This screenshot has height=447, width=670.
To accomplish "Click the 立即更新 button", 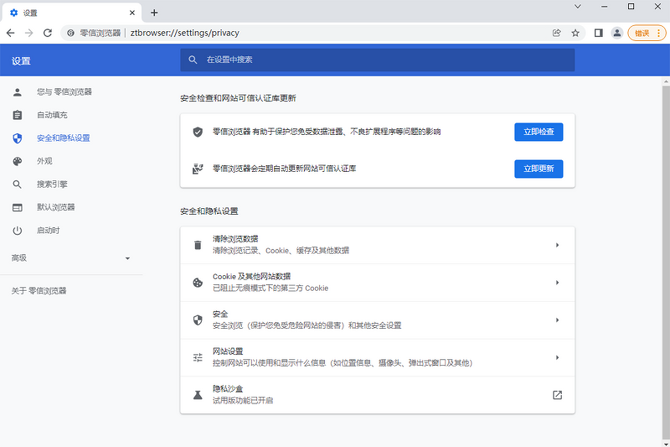I will [538, 169].
